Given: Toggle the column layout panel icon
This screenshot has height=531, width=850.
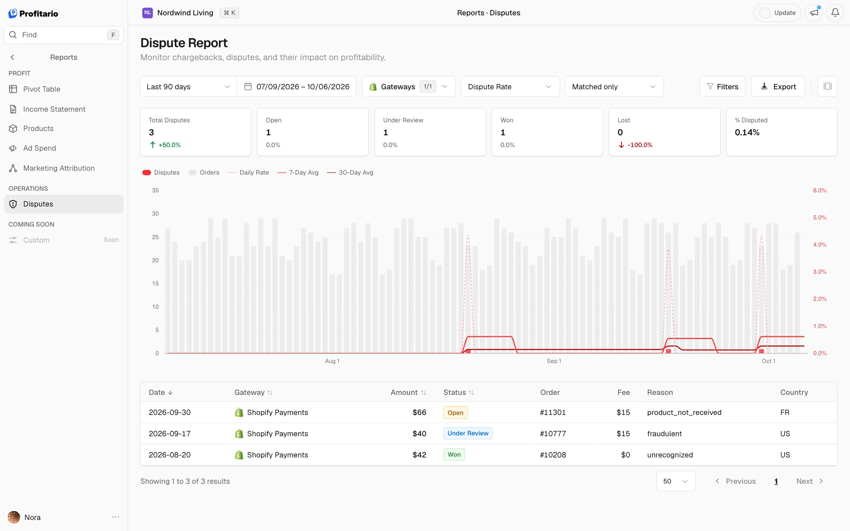Looking at the screenshot, I should pyautogui.click(x=828, y=87).
